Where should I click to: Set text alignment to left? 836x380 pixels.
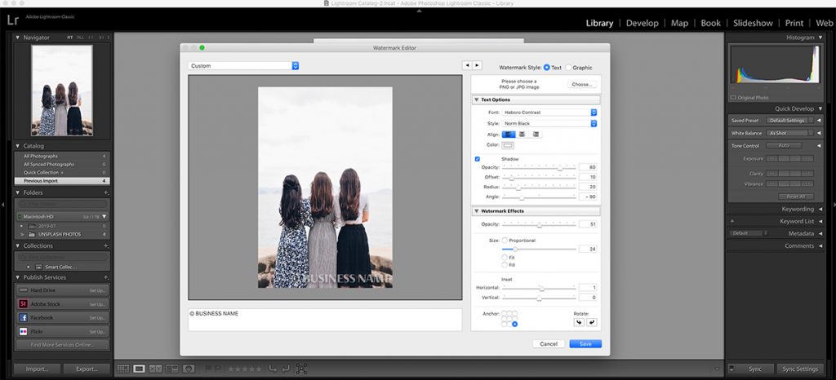[509, 134]
